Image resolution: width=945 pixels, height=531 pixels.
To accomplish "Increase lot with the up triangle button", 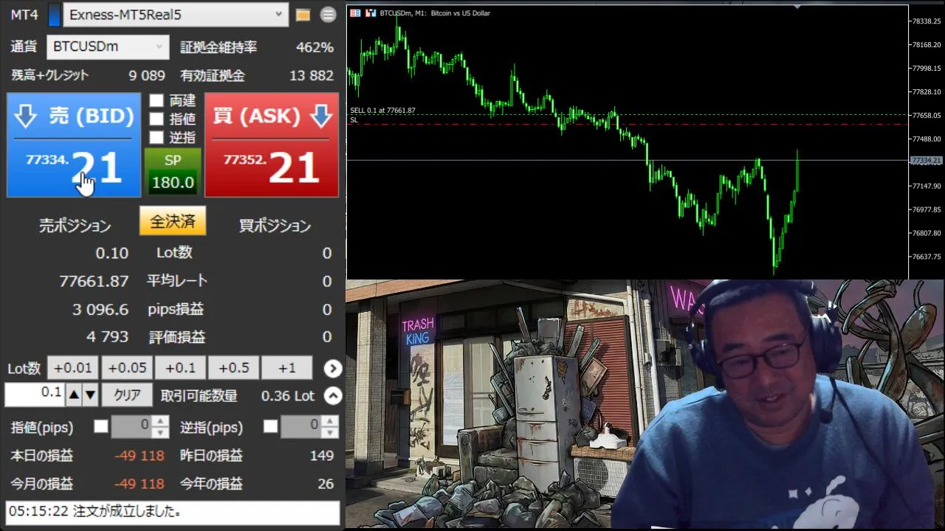I will coord(74,395).
